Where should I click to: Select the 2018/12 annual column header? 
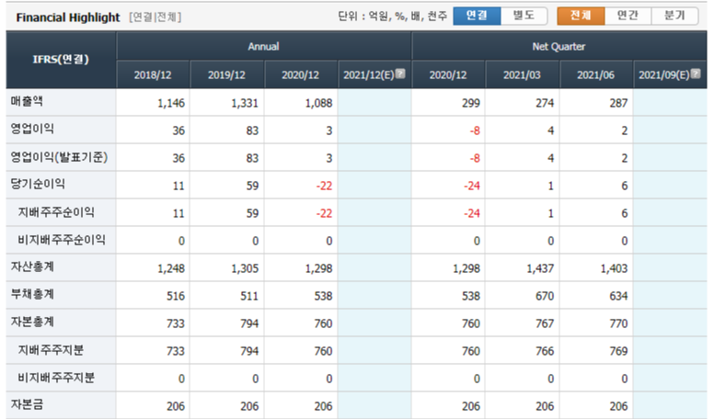pyautogui.click(x=153, y=74)
